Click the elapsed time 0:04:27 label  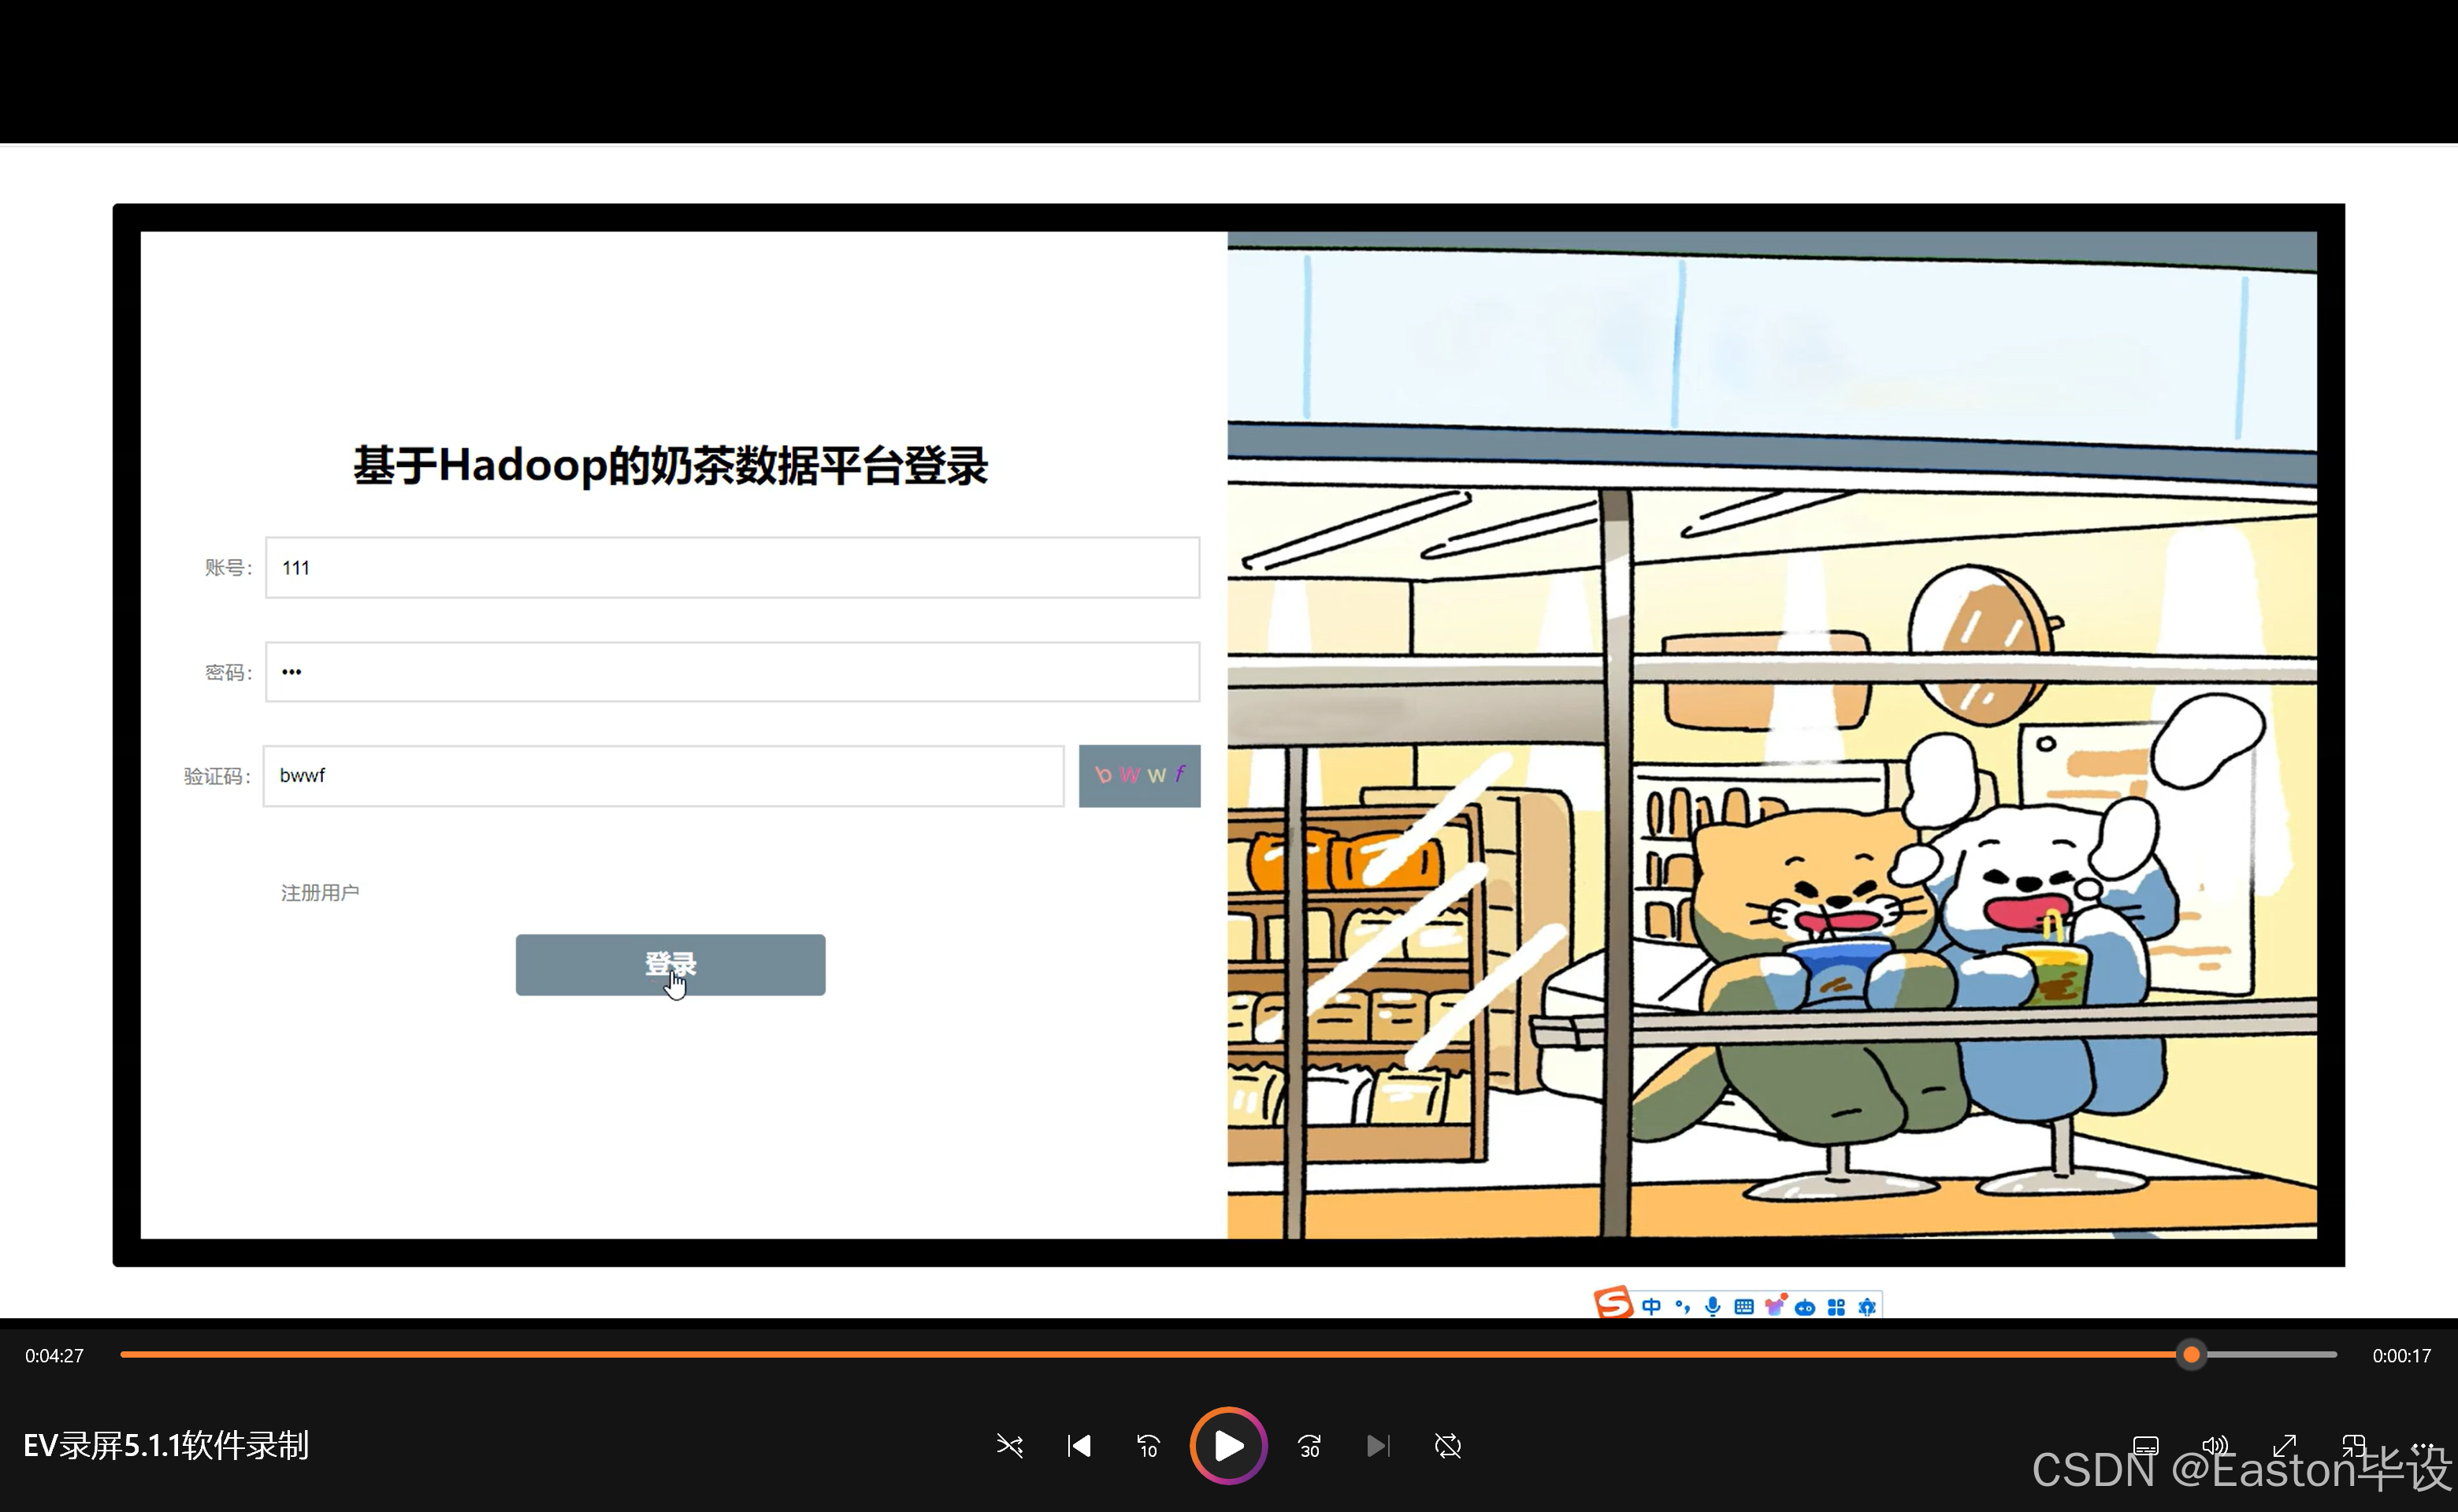[54, 1356]
